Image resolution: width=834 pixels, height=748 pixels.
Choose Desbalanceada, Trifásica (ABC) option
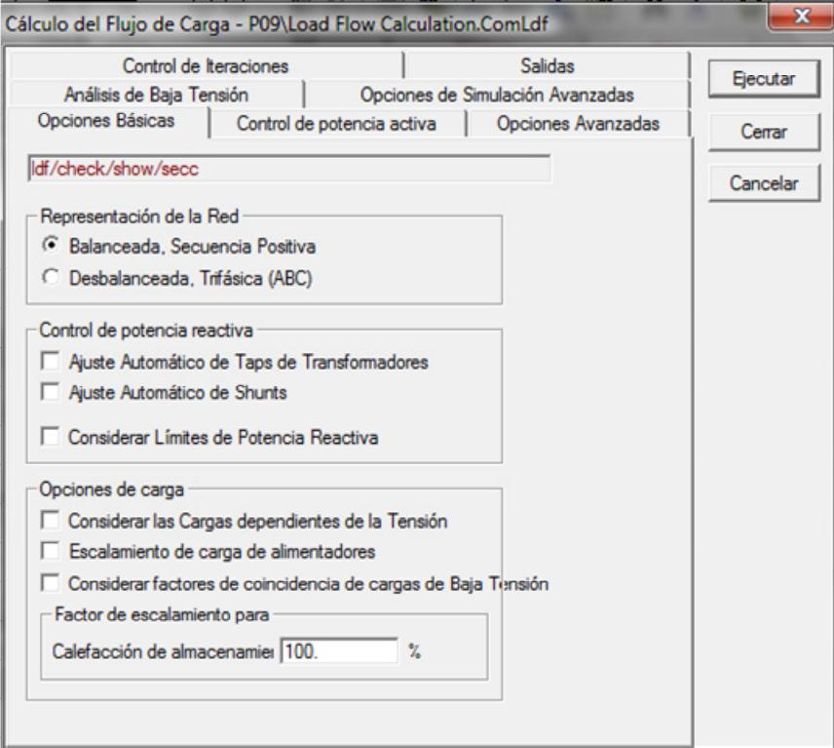pyautogui.click(x=51, y=275)
